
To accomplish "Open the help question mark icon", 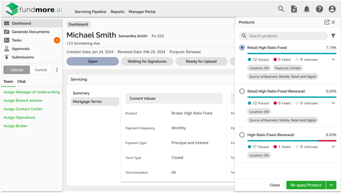I will (320, 9).
